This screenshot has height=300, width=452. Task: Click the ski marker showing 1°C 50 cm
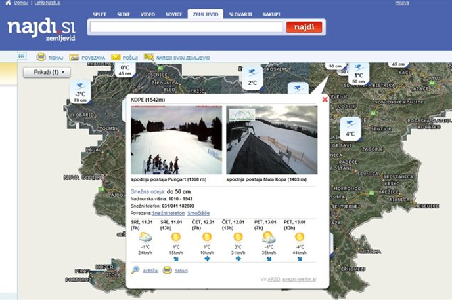pos(359,75)
